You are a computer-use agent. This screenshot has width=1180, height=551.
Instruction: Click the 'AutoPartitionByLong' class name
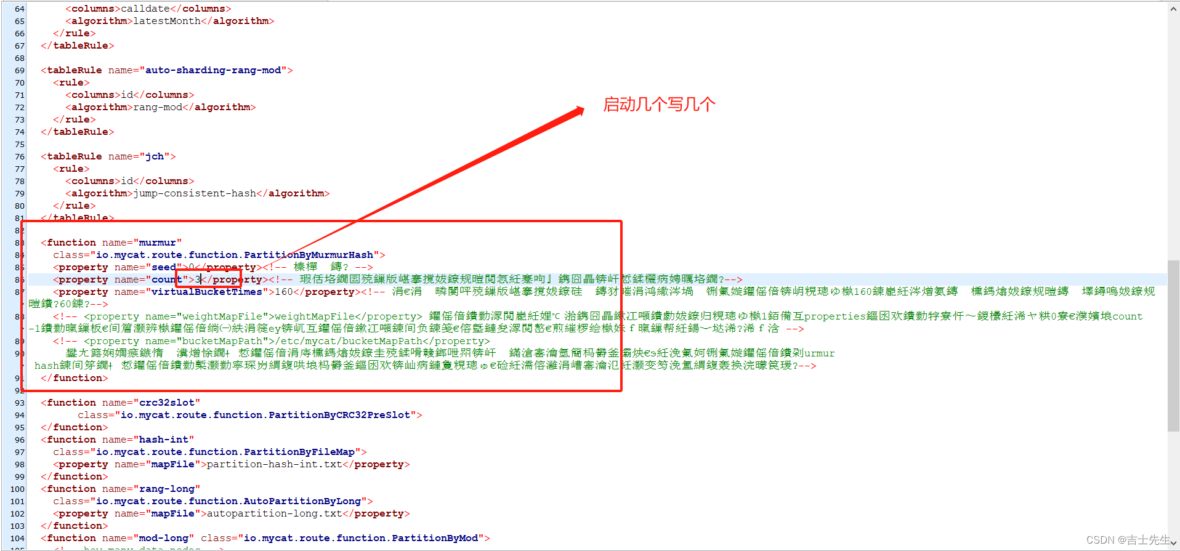click(302, 501)
